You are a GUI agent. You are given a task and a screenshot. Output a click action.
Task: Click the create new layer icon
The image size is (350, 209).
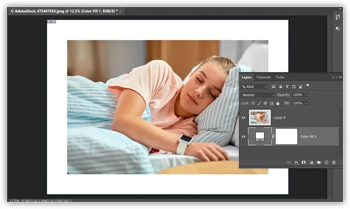(x=327, y=163)
